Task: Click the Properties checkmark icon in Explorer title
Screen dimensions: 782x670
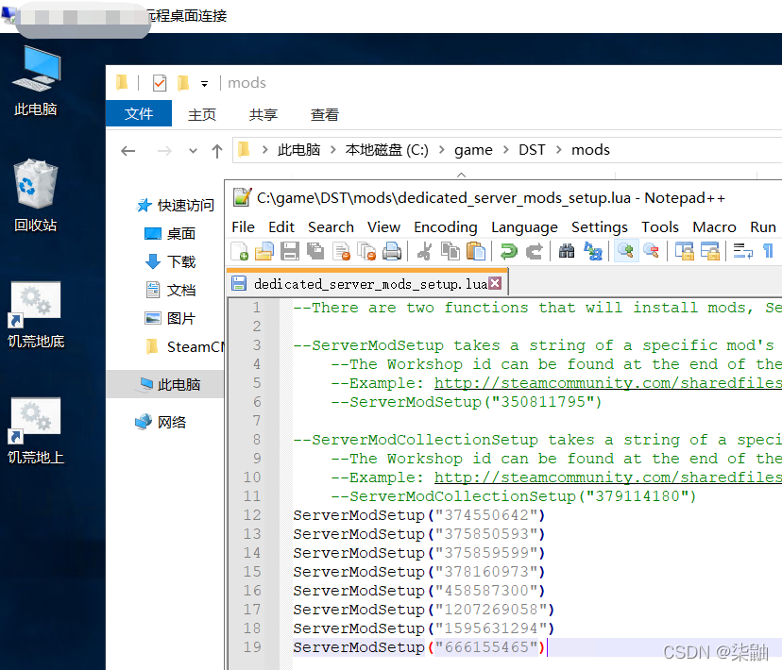Action: (160, 83)
